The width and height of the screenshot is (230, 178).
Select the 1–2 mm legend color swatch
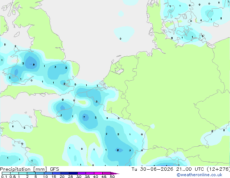coord(23,173)
